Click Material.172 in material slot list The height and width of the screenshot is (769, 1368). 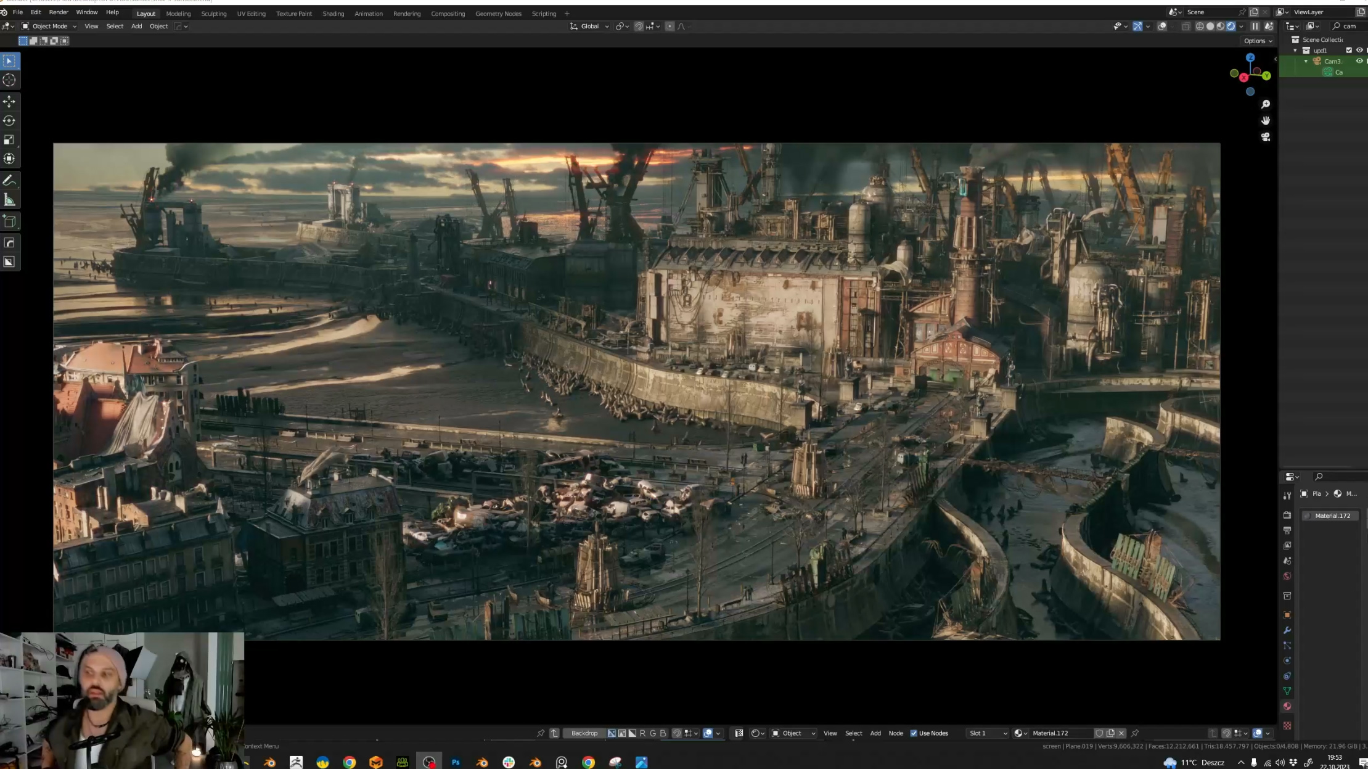click(1332, 516)
